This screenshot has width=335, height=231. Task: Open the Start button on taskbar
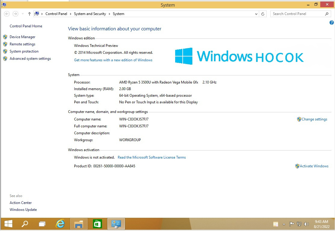coord(8,224)
